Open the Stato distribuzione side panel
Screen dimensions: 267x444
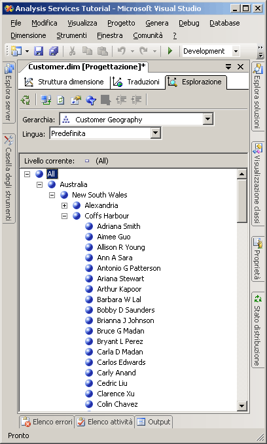[x=258, y=330]
